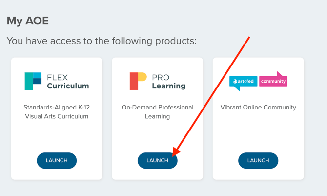Viewport: 327px width, 196px height.
Task: Click the pink community badge
Action: pos(273,81)
